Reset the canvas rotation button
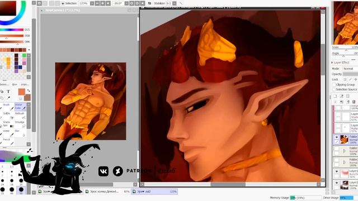 tap(143, 3)
